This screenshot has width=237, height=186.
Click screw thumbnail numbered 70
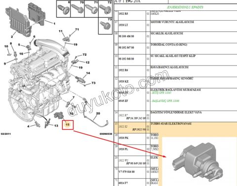coord(78,9)
